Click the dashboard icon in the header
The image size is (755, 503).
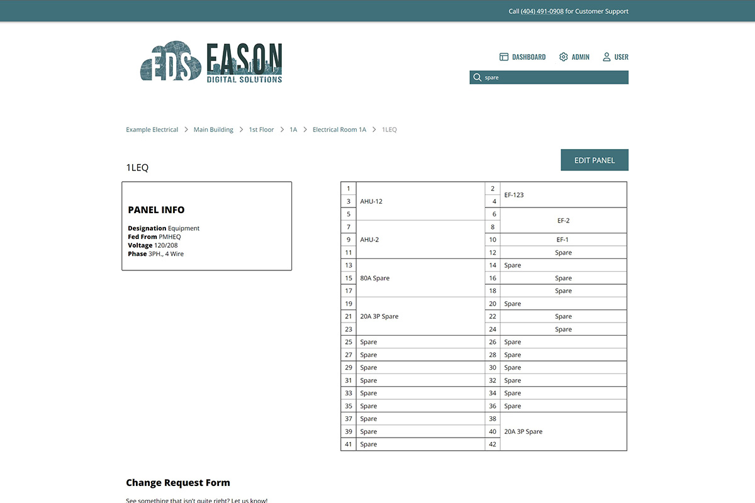click(x=503, y=57)
